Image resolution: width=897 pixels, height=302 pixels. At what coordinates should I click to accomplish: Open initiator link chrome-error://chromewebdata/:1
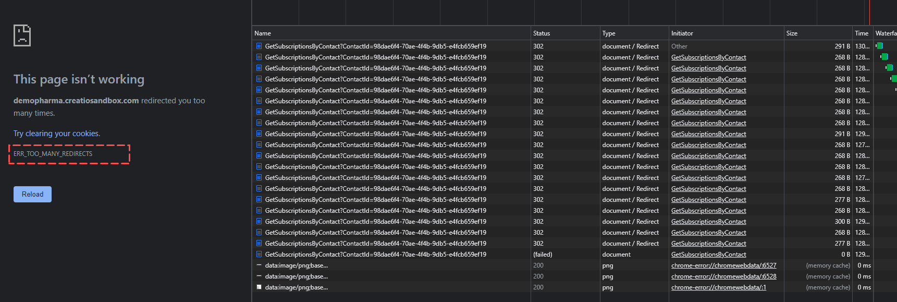pos(719,287)
